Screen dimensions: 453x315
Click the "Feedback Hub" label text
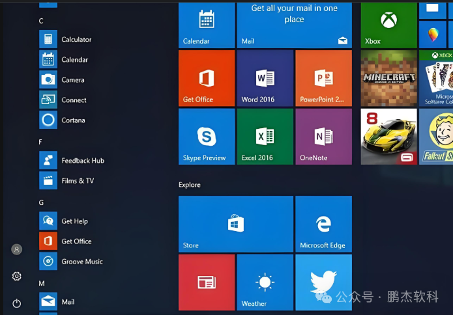(83, 161)
